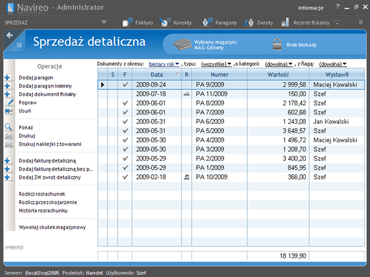Click the Brak blokady padlock icon
The image size is (370, 277).
[x=276, y=44]
